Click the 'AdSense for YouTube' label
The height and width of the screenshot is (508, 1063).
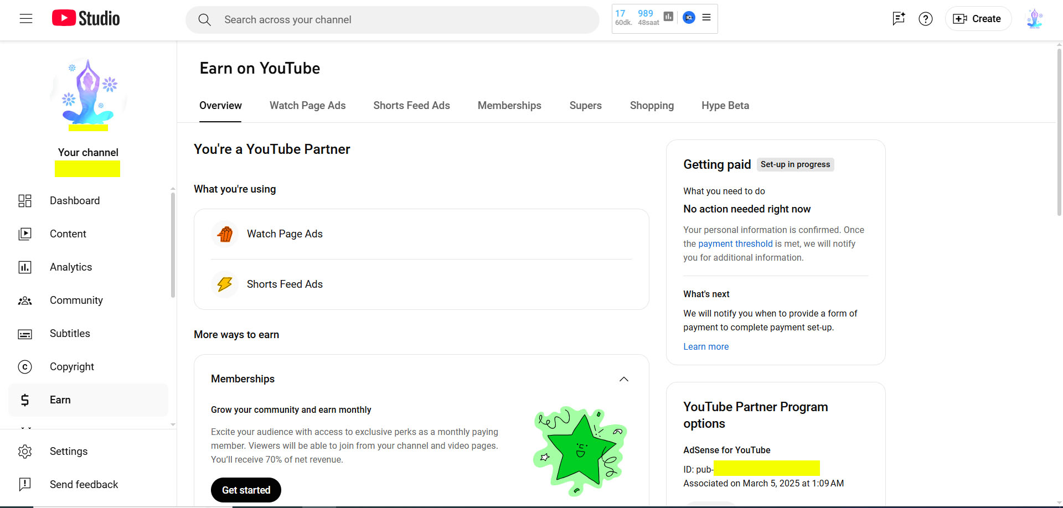(x=726, y=450)
